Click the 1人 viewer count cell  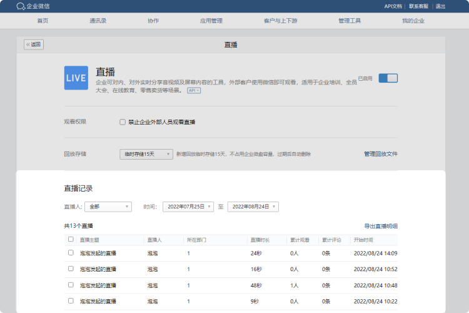point(295,285)
